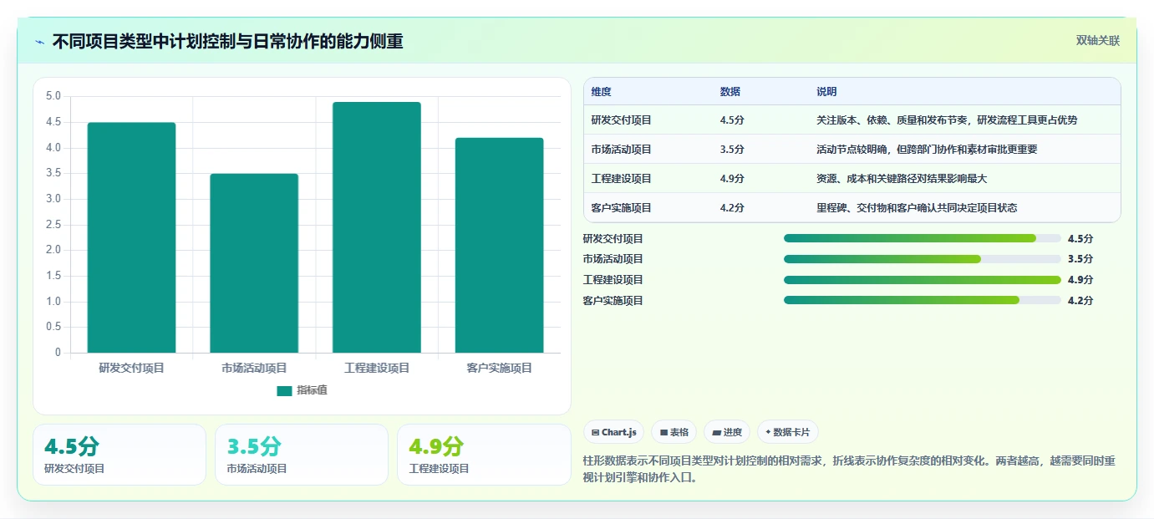This screenshot has height=519, width=1154.
Task: Click 工程建设项目 label in progress list
Action: point(613,280)
